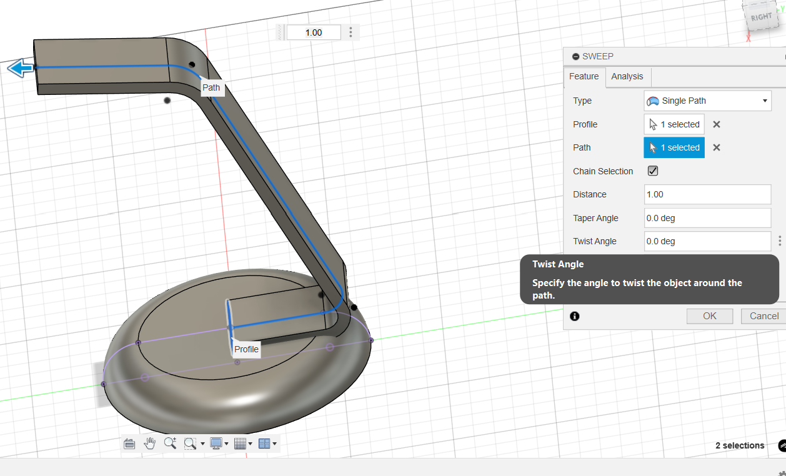Click the Profile 1 selected button
Image resolution: width=786 pixels, height=476 pixels.
click(x=674, y=124)
